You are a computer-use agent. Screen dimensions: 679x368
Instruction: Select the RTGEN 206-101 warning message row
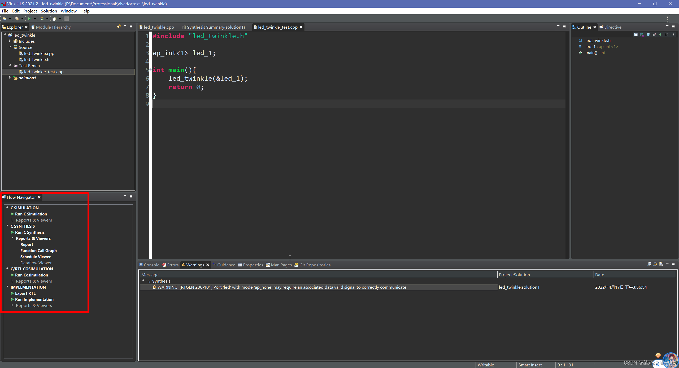pos(281,287)
